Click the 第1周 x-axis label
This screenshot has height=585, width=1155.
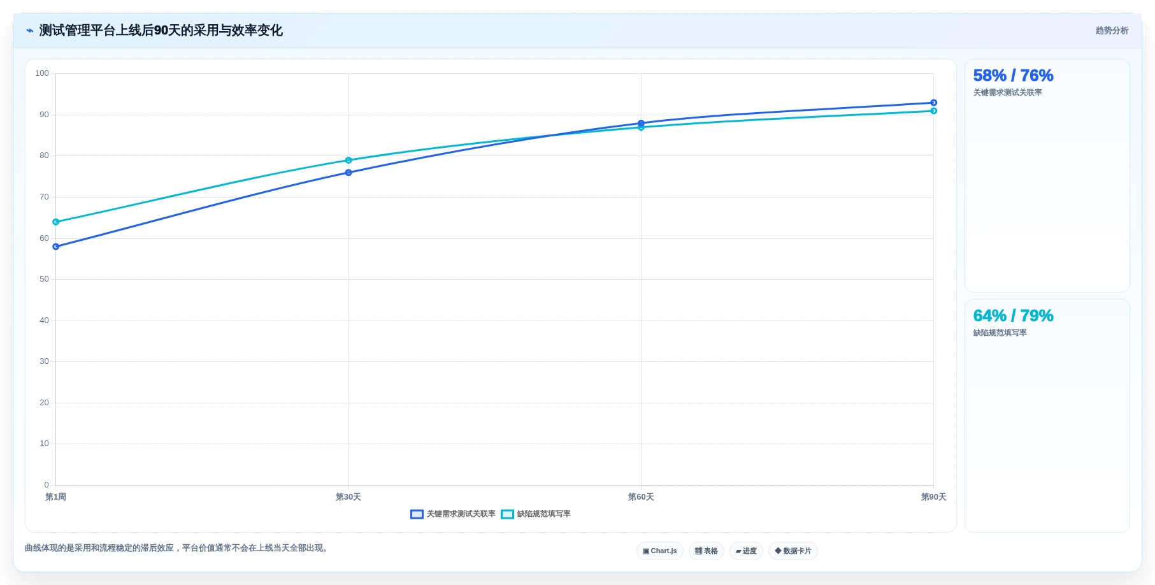(55, 497)
